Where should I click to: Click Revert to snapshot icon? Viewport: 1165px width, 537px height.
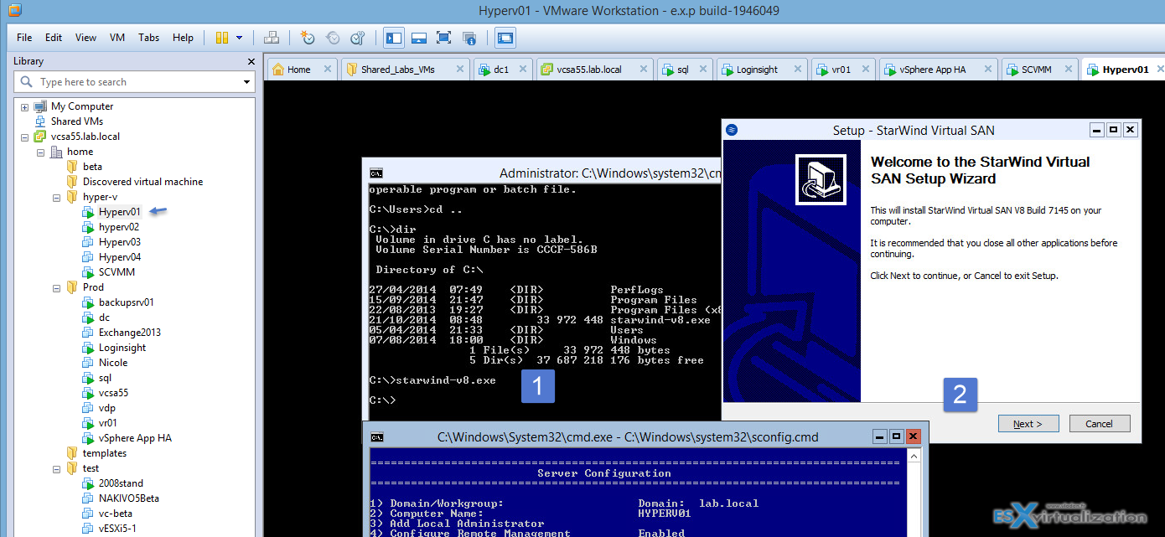[x=333, y=38]
